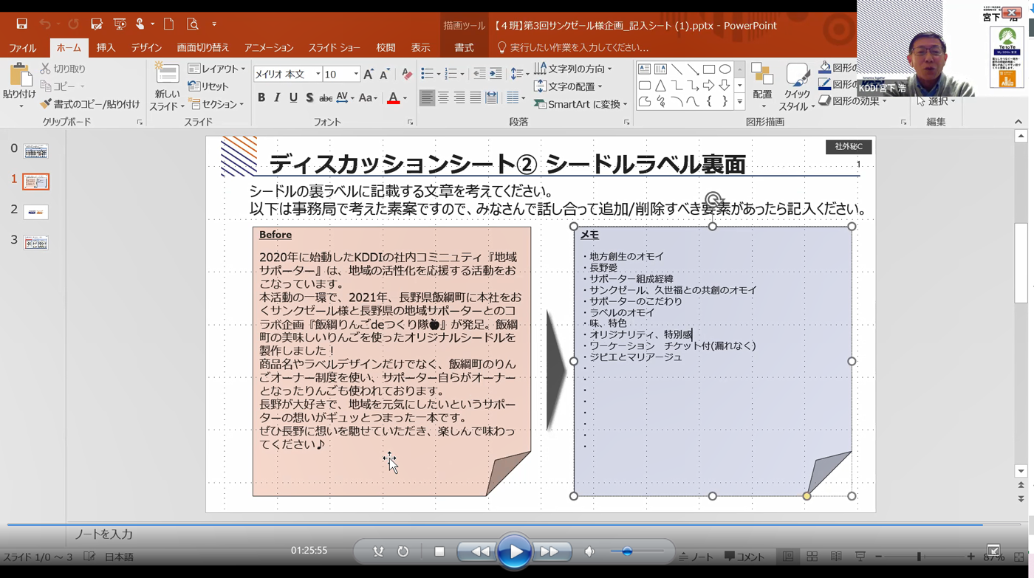The height and width of the screenshot is (578, 1034).
Task: Click the Save icon in quick access toolbar
Action: point(21,24)
